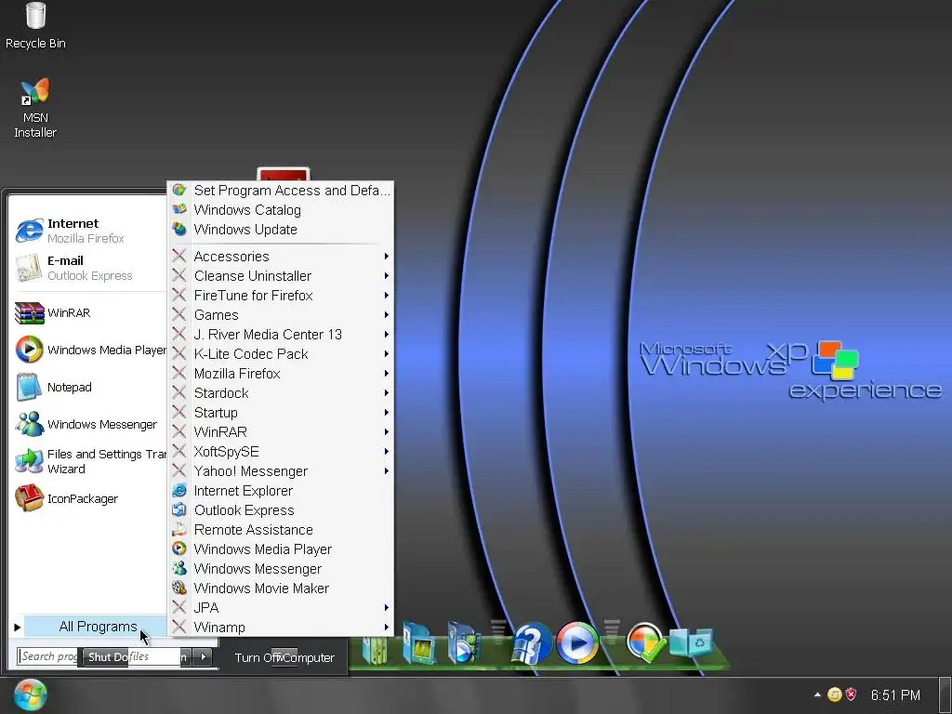The width and height of the screenshot is (952, 714).
Task: Open the Help question mark dock icon
Action: point(531,642)
